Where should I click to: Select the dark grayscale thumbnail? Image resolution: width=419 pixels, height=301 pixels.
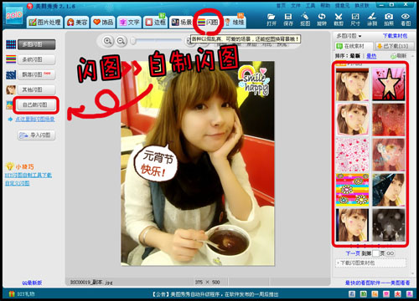389,225
